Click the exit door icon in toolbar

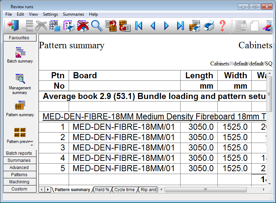pos(13,25)
